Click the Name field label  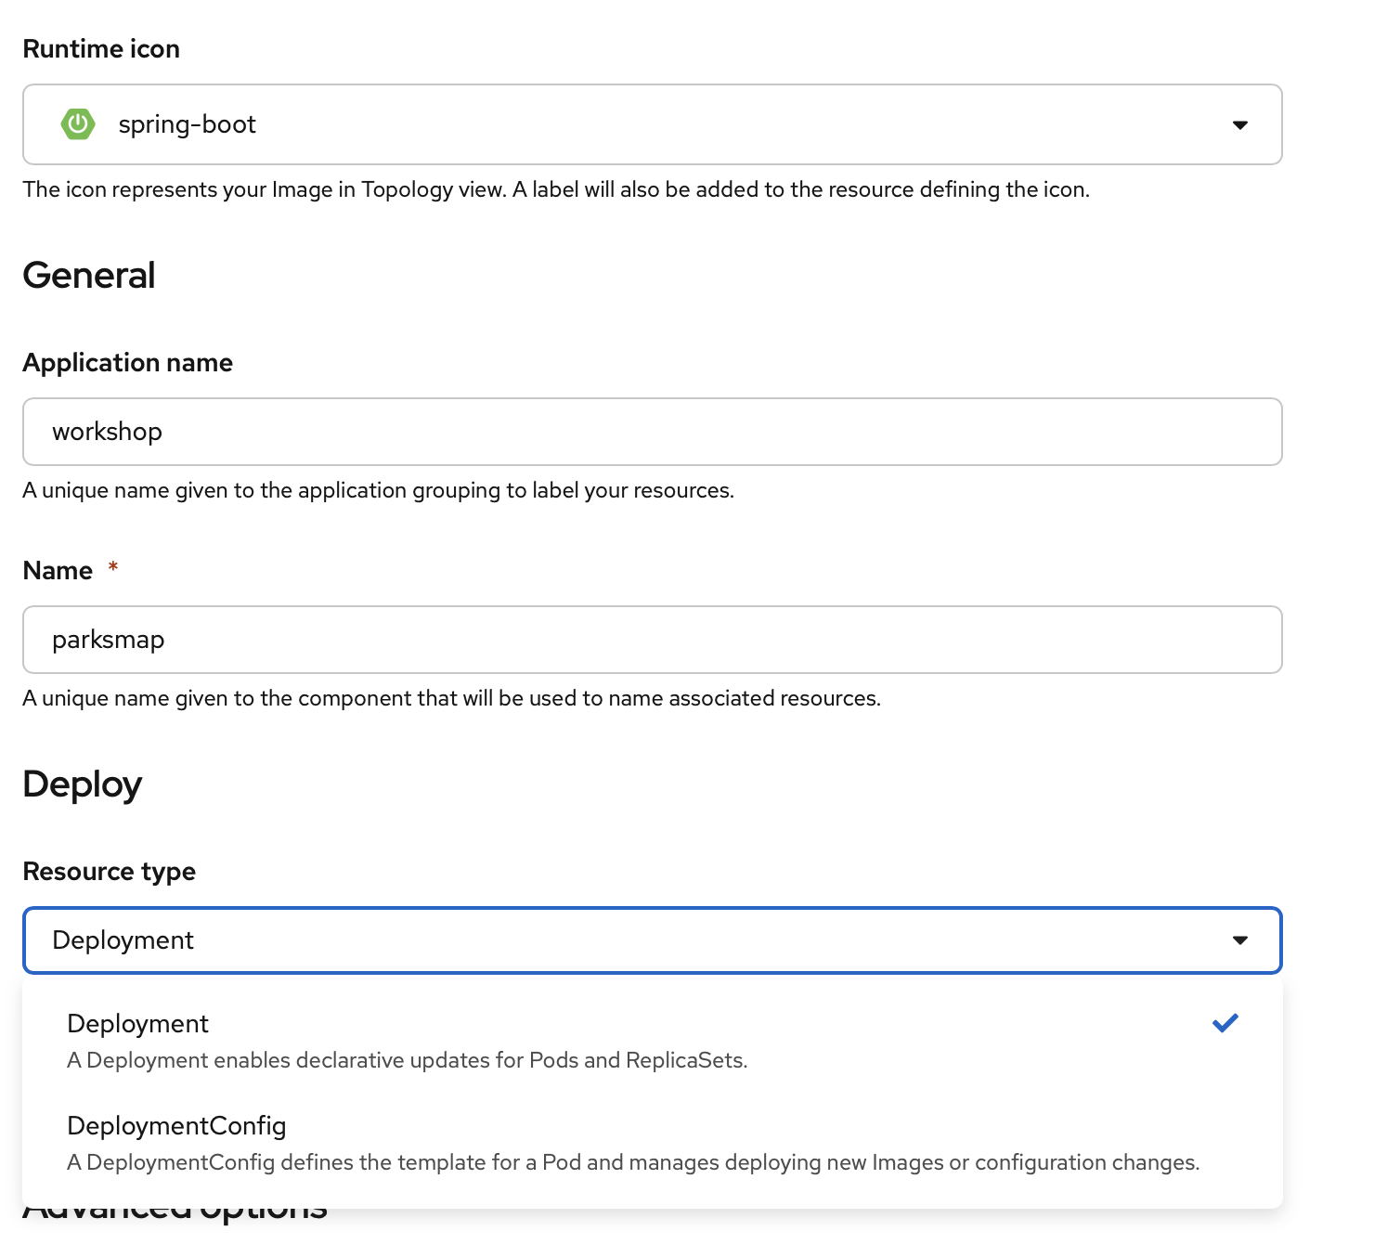[58, 571]
